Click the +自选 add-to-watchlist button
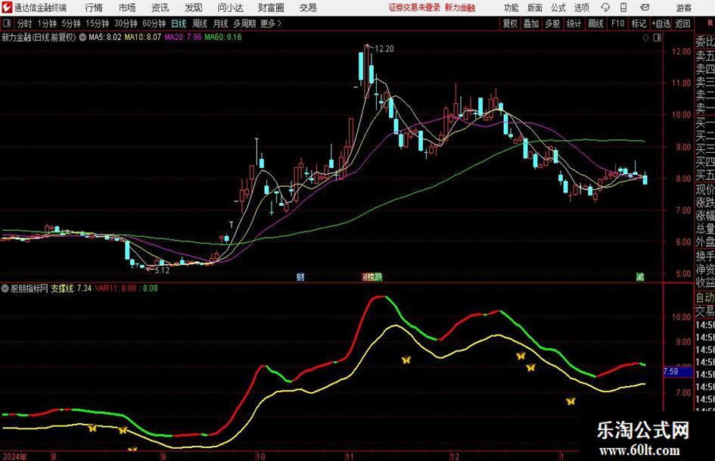The width and height of the screenshot is (715, 461). click(x=661, y=23)
